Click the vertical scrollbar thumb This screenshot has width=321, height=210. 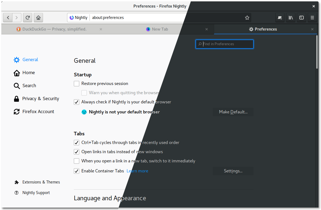pos(317,52)
